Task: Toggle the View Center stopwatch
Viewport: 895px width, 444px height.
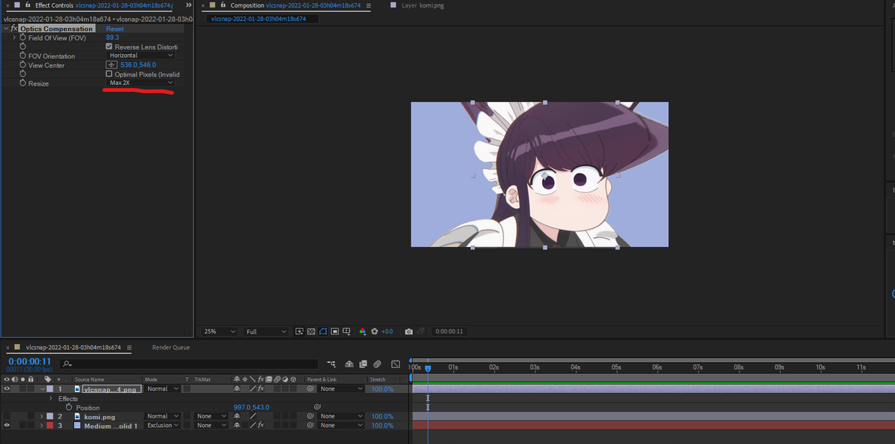Action: [23, 65]
